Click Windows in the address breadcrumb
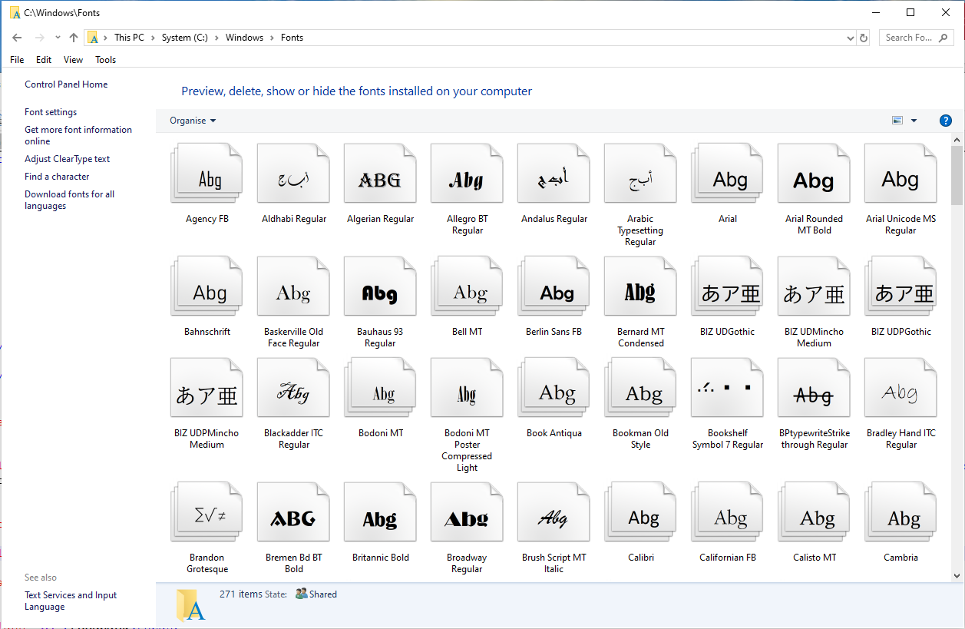This screenshot has width=965, height=629. pyautogui.click(x=244, y=38)
